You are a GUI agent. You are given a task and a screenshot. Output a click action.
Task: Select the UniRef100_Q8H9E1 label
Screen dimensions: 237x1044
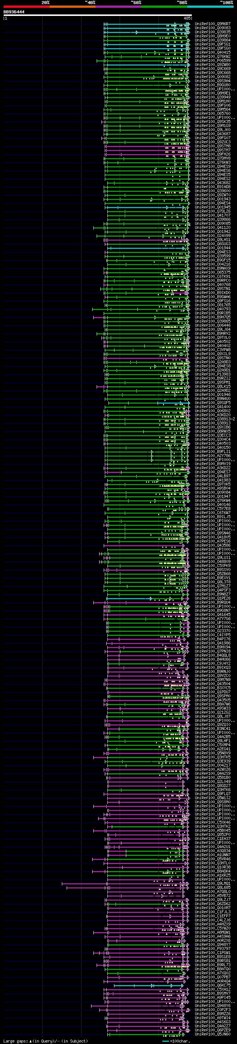(x=213, y=93)
